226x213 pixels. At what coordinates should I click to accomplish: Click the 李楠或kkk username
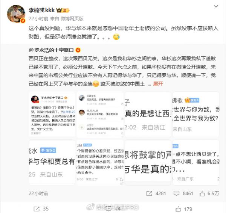coord(41,10)
